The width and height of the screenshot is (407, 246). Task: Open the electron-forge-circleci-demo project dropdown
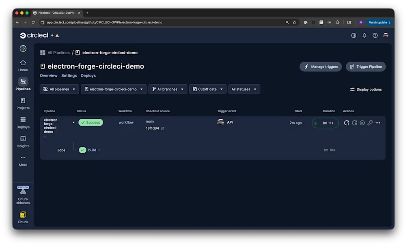click(114, 89)
